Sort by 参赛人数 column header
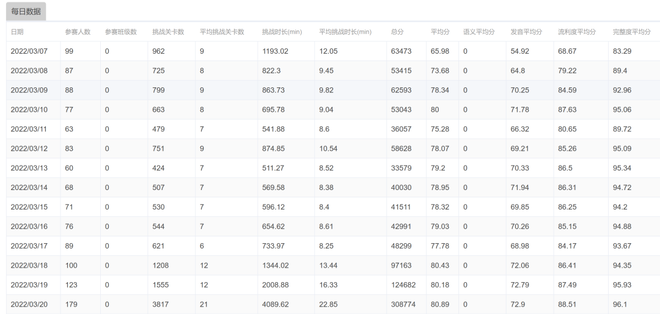This screenshot has width=660, height=314. click(78, 32)
